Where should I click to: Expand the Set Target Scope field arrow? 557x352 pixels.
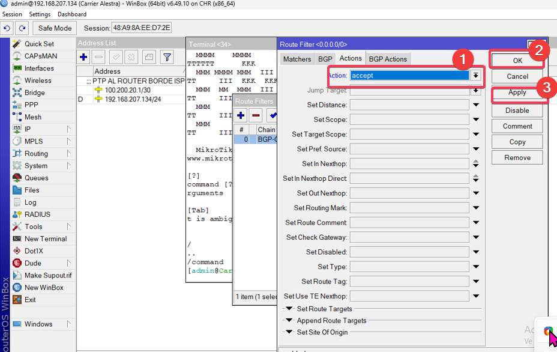click(476, 134)
